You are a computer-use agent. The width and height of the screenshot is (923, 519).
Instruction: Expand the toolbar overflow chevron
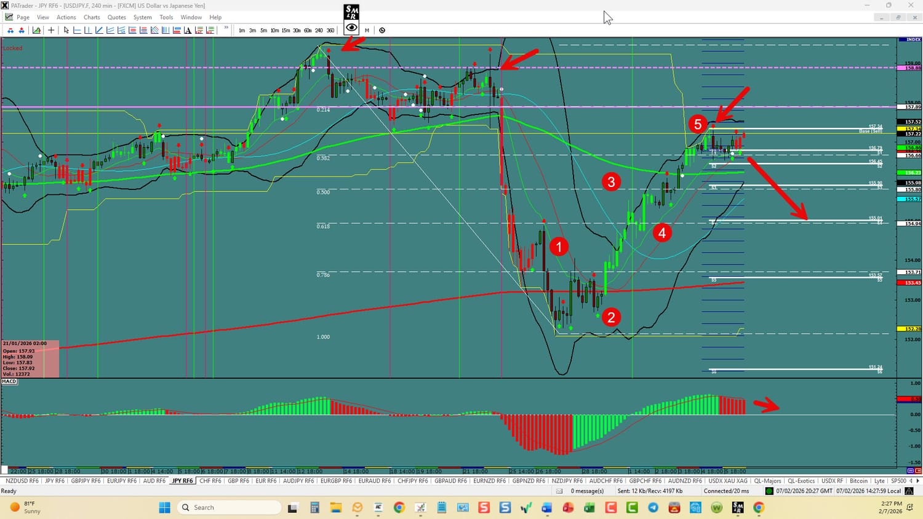click(x=226, y=28)
